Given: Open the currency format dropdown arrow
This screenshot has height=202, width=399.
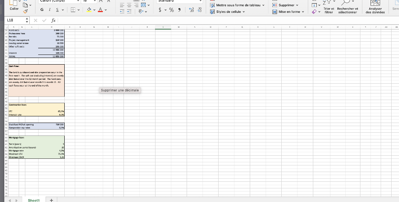Looking at the screenshot, I should [165, 10].
